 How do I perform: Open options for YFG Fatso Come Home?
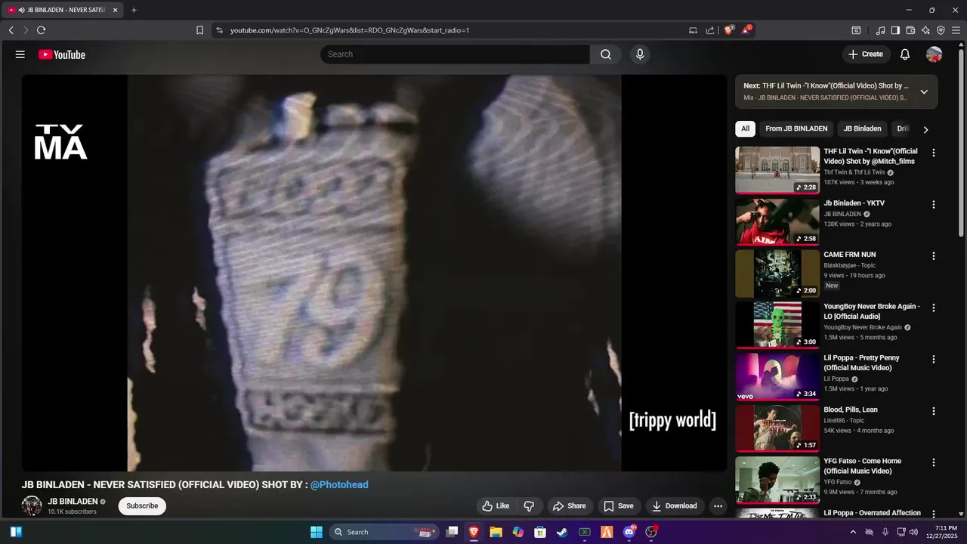934,462
